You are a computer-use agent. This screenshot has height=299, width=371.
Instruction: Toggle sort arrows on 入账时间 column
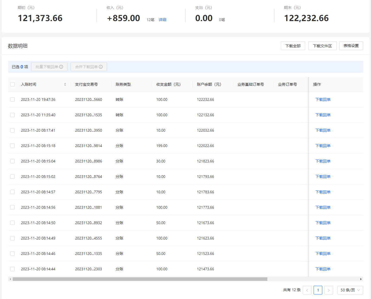pos(65,84)
